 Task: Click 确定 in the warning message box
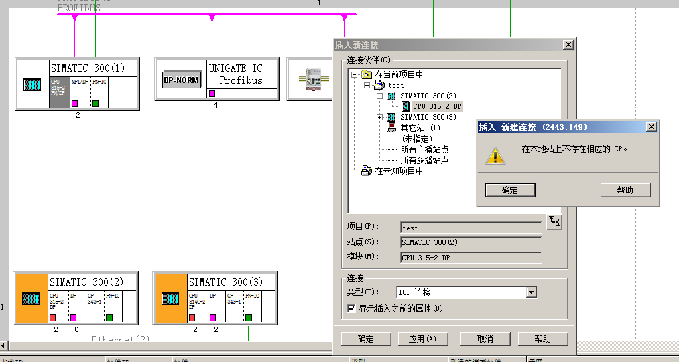click(x=510, y=190)
